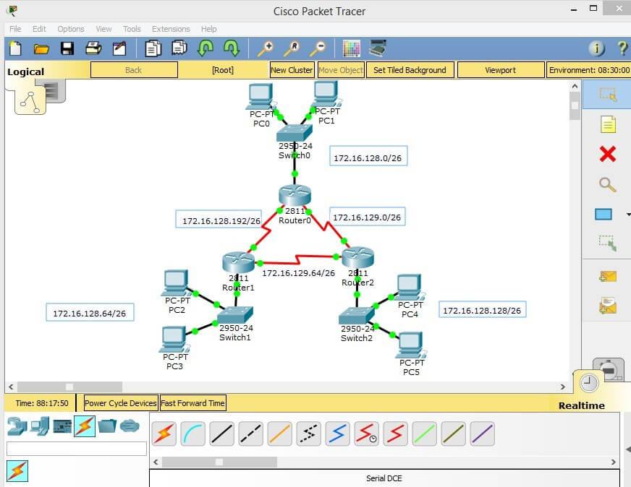Select the End Devices category
This screenshot has height=487, width=631.
click(41, 426)
